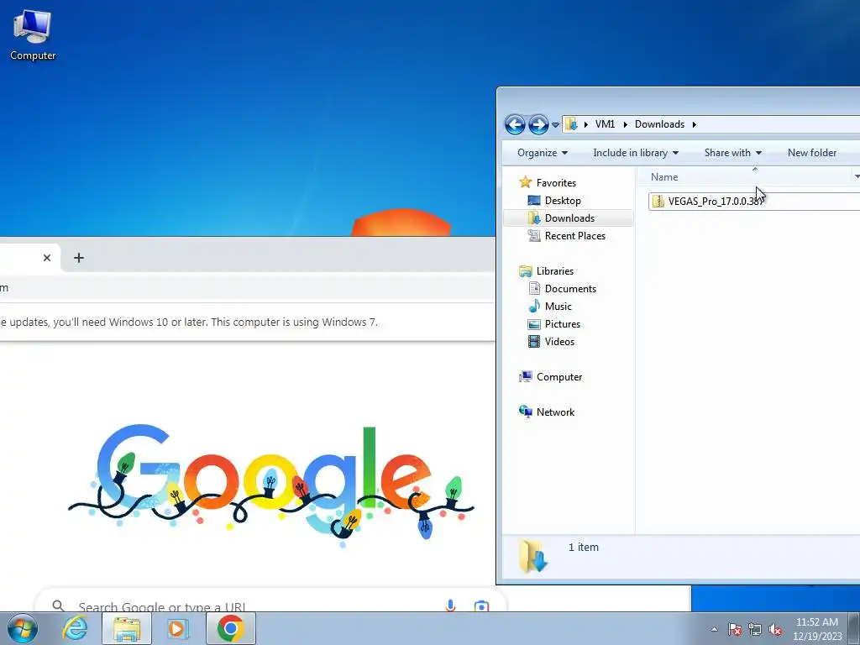Click the New folder button

tap(812, 153)
